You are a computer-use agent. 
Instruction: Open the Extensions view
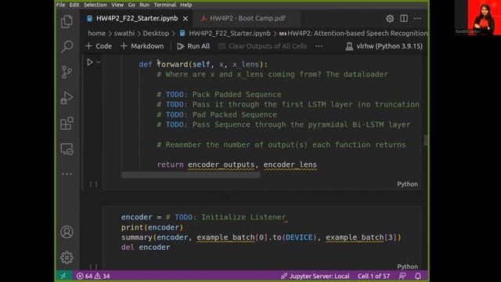67,124
